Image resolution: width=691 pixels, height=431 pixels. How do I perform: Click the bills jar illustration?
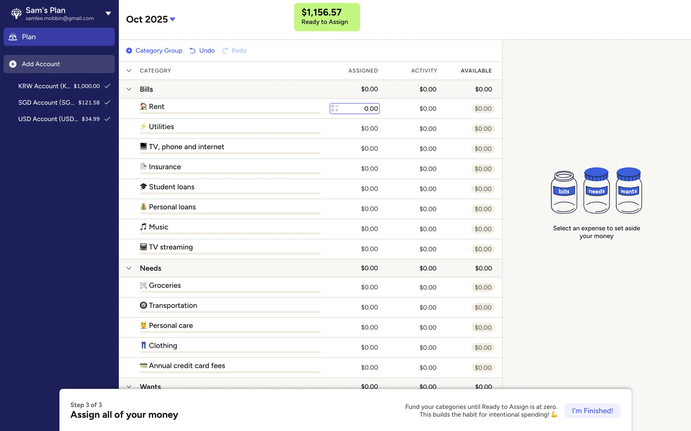pyautogui.click(x=564, y=192)
